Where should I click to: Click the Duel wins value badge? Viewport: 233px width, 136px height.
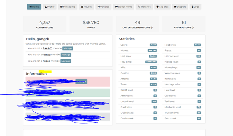click(x=155, y=107)
